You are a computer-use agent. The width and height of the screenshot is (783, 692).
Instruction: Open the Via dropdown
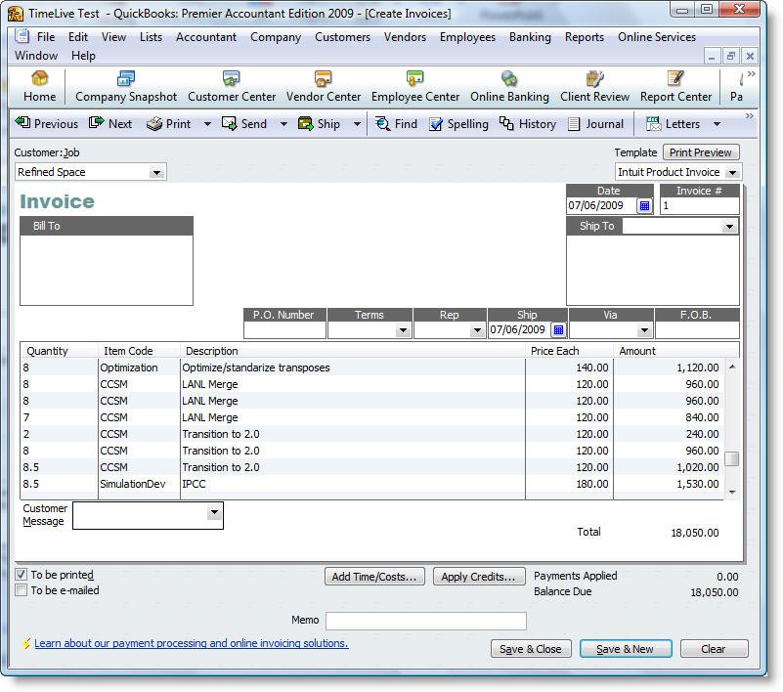(644, 330)
